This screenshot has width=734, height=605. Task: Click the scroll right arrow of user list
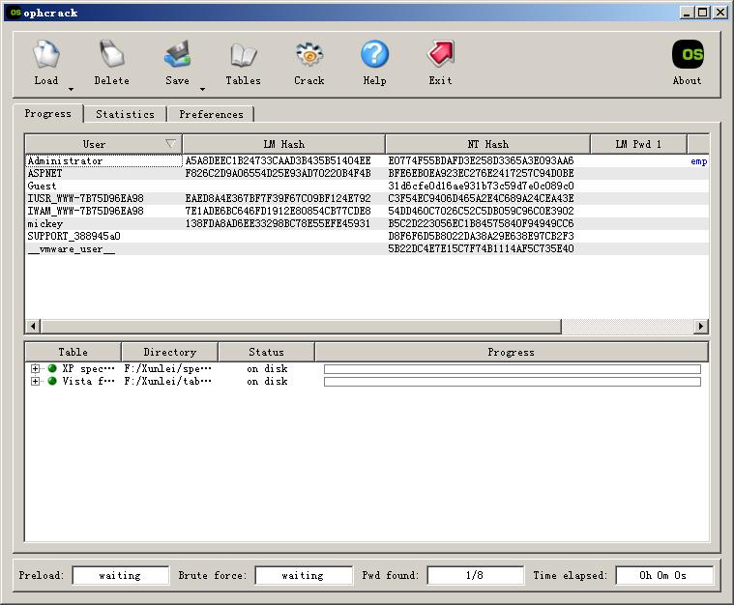pos(701,326)
